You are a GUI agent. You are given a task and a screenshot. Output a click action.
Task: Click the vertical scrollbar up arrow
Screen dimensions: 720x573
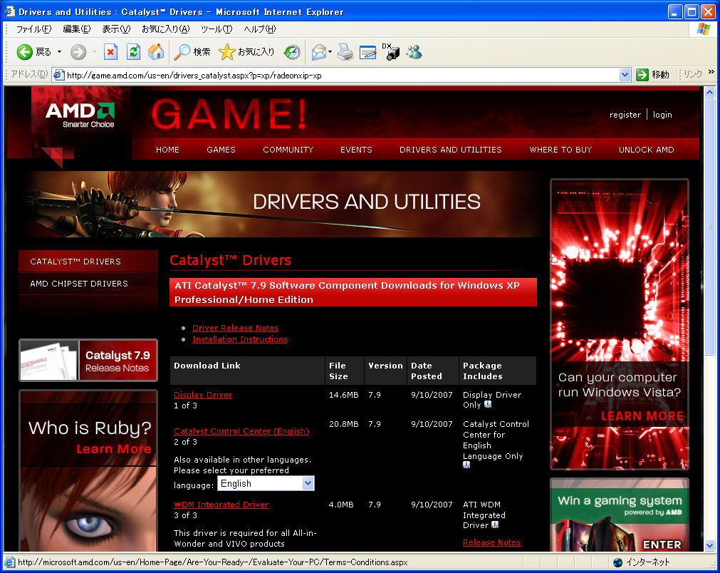[710, 93]
